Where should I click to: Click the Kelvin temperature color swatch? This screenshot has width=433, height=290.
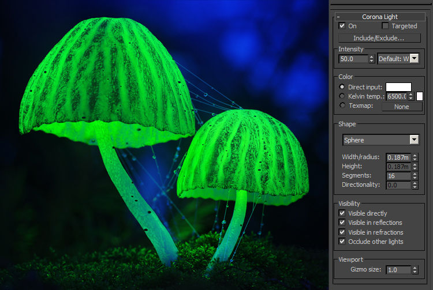click(420, 96)
